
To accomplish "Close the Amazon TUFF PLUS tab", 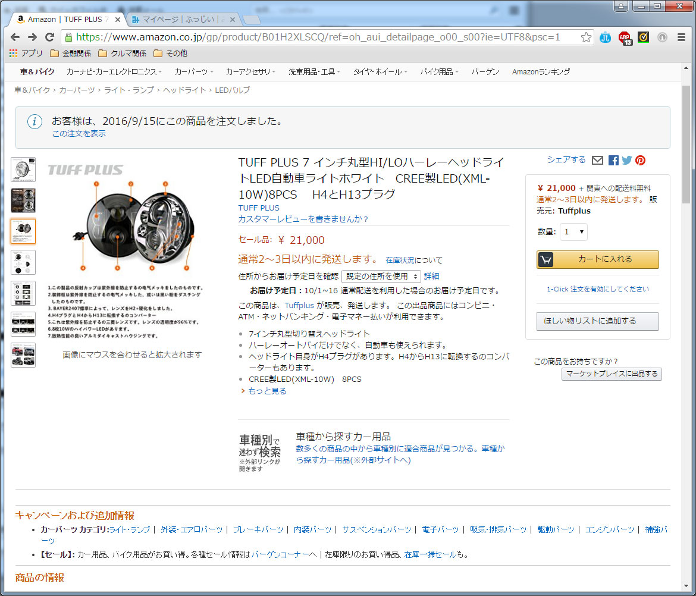I will [x=117, y=20].
